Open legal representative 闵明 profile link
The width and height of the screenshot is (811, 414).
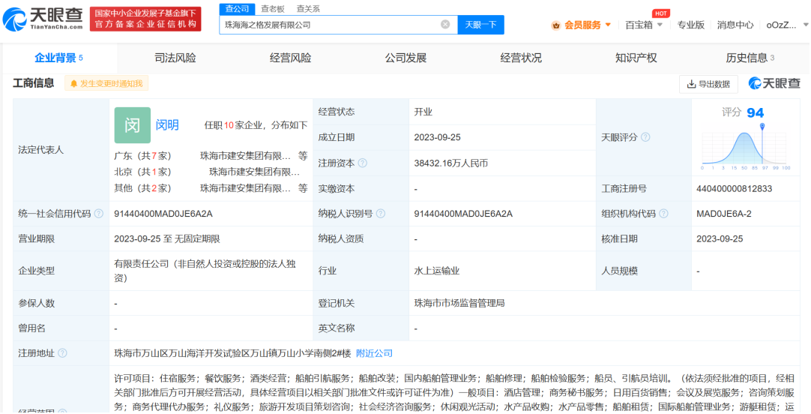point(167,124)
